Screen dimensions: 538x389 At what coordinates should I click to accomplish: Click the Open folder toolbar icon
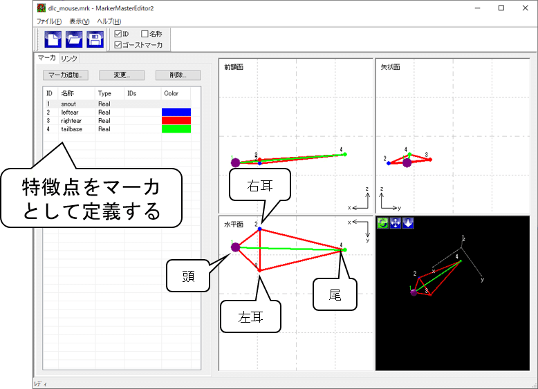pos(74,39)
